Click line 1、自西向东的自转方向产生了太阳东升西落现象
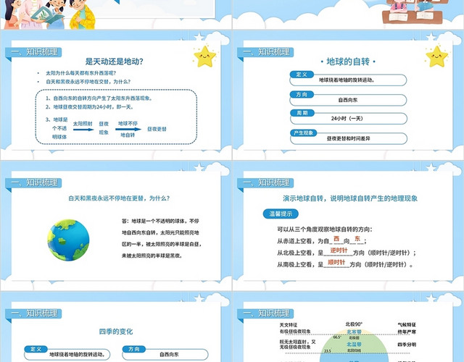Viewport: 464px width, 362px height. point(99,98)
